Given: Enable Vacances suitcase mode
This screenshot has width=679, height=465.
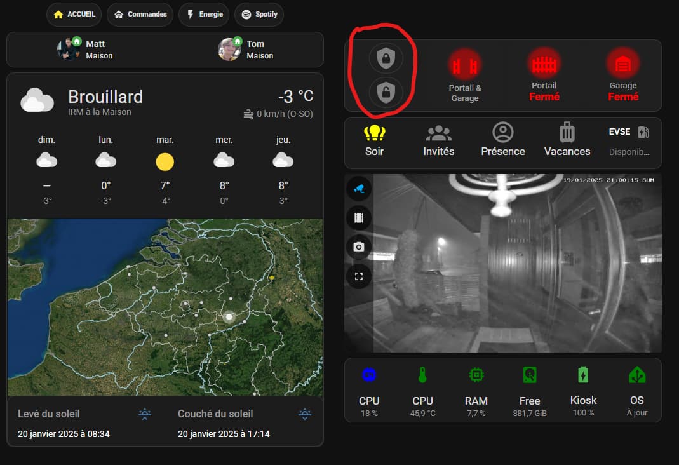Looking at the screenshot, I should tap(567, 140).
